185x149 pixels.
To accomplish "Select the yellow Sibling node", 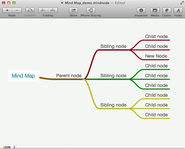I will click(x=113, y=105).
